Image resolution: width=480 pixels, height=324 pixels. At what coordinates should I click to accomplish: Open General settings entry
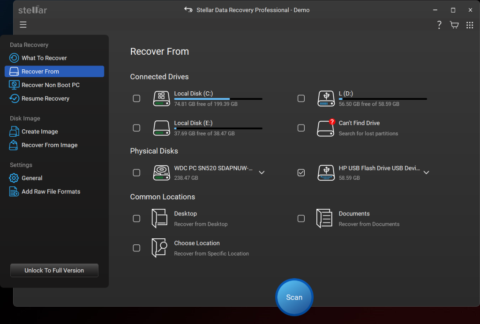click(x=54, y=178)
